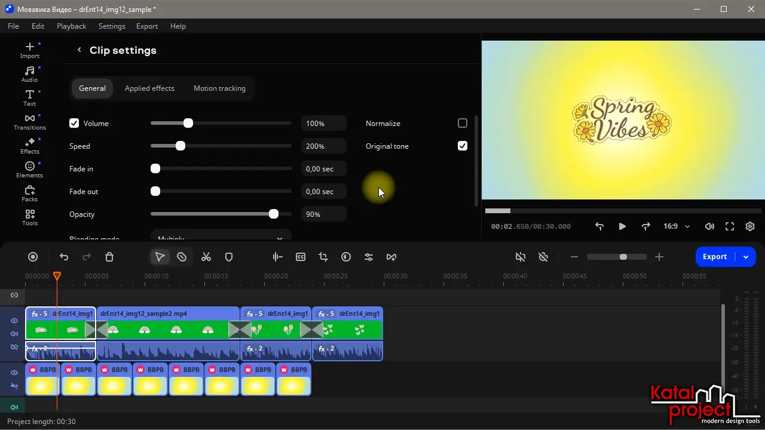Open the Export menu
The width and height of the screenshot is (765, 430).
[147, 26]
